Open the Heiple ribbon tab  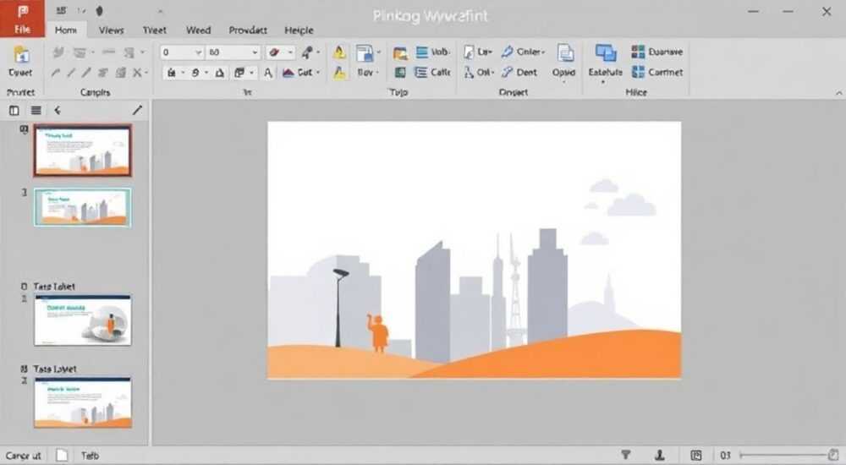click(x=299, y=30)
